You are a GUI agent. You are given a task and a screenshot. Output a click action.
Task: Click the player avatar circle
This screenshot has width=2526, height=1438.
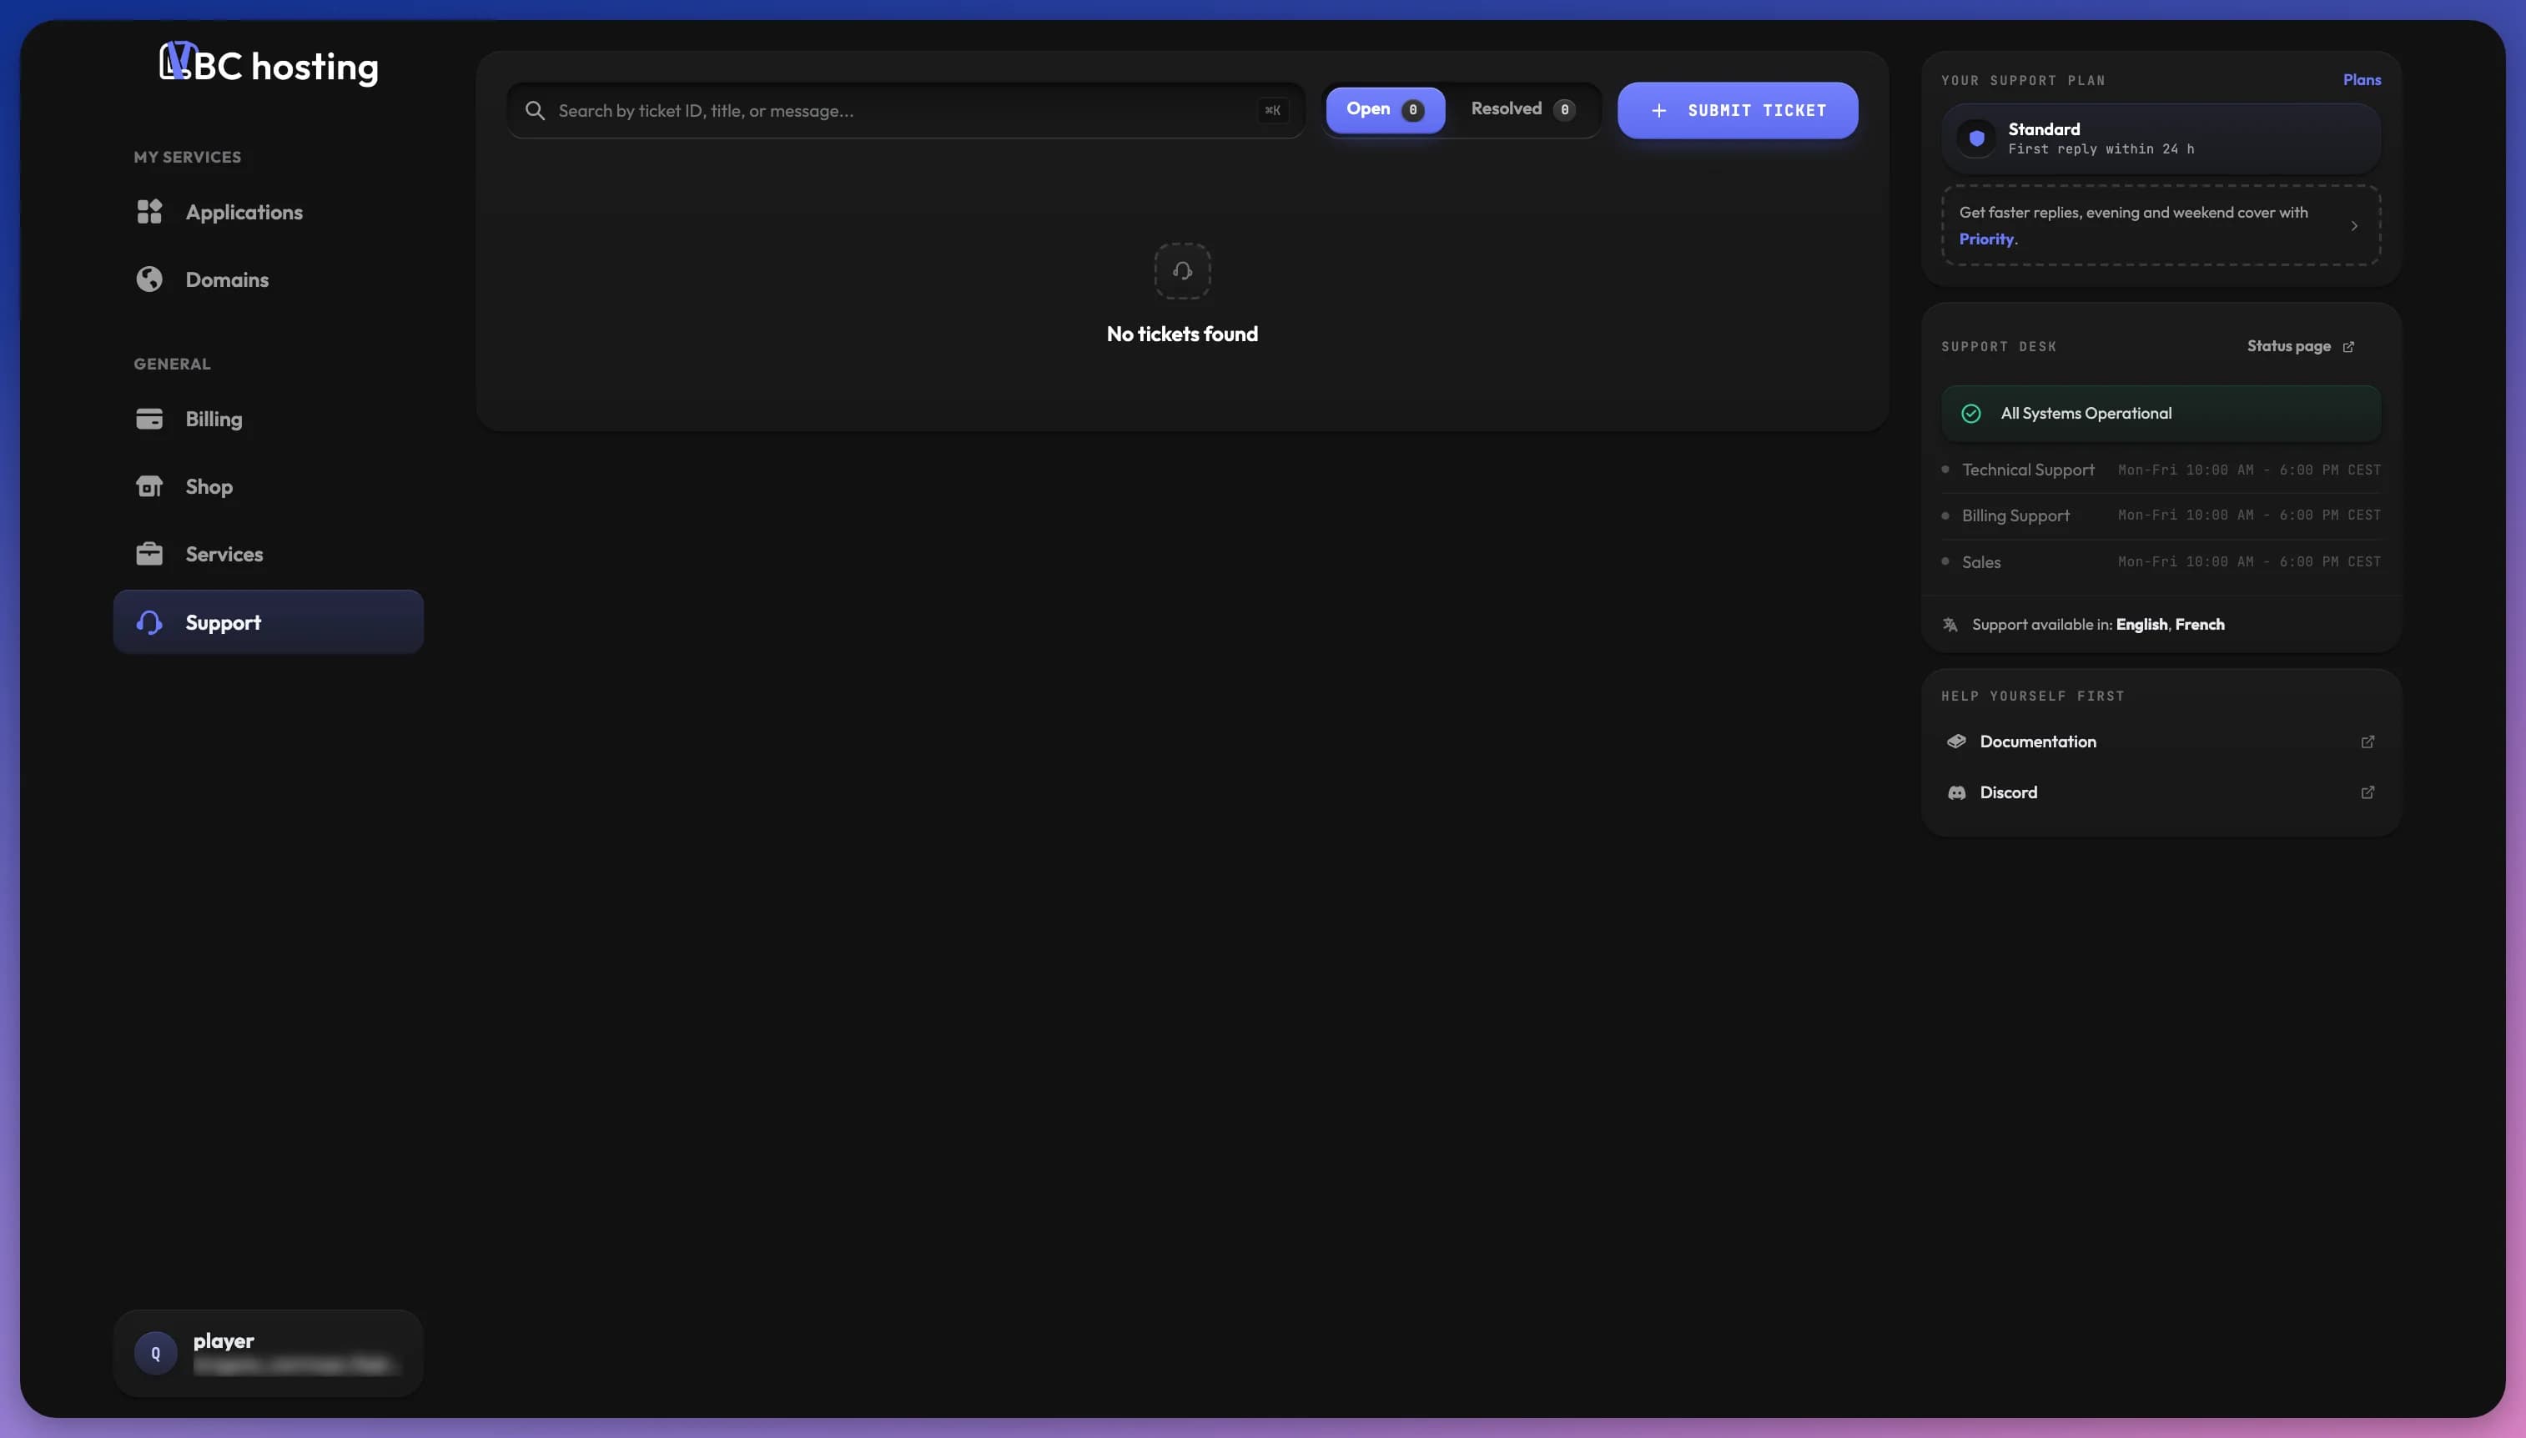(155, 1353)
